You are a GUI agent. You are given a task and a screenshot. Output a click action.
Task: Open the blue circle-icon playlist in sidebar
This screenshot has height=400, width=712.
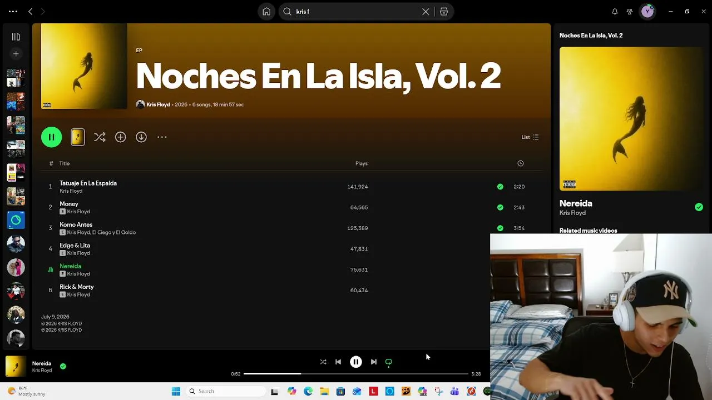16,220
